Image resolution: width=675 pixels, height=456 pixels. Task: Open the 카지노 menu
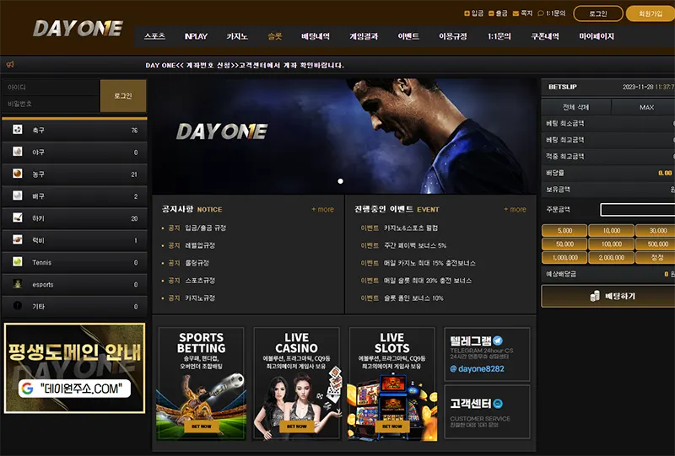click(237, 36)
